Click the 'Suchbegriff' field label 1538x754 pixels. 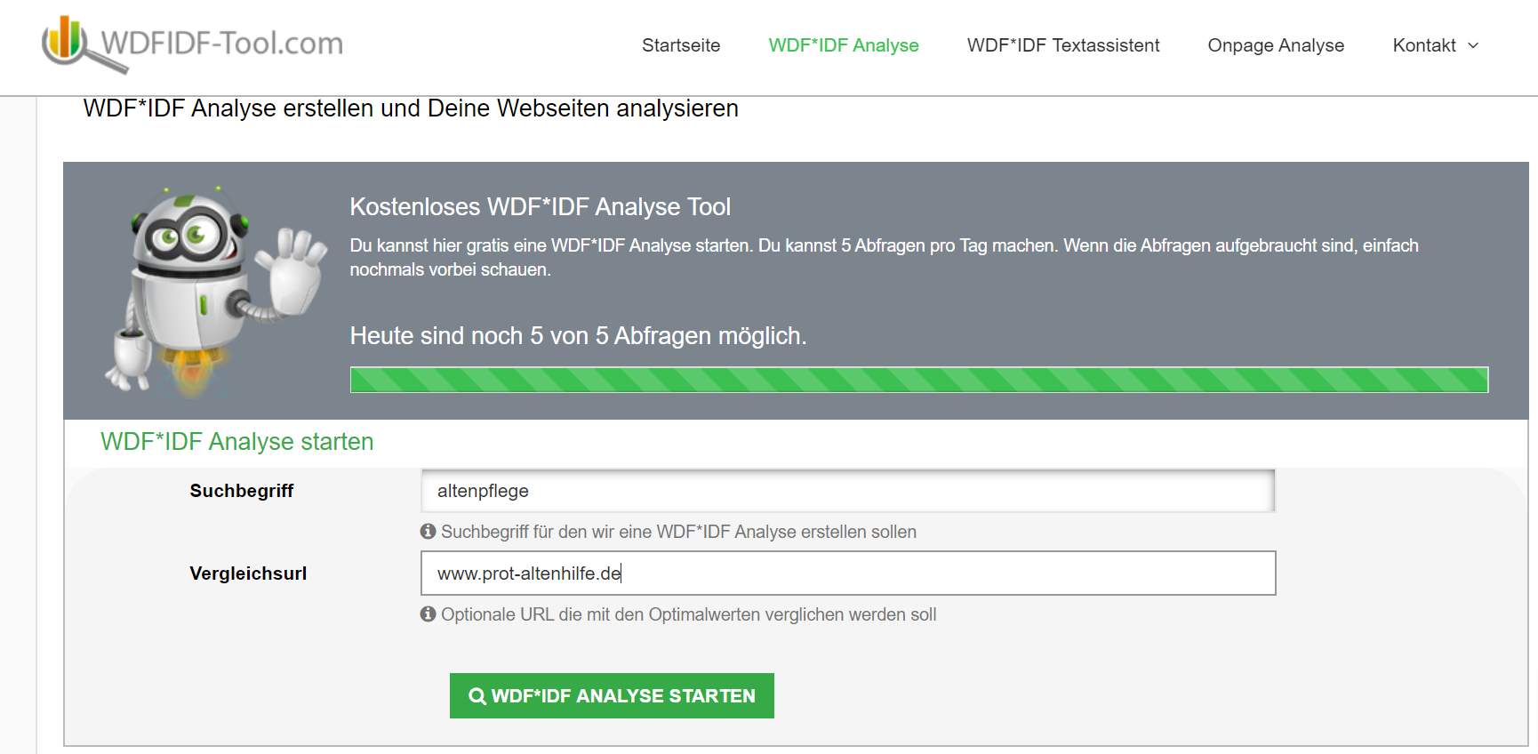click(242, 491)
